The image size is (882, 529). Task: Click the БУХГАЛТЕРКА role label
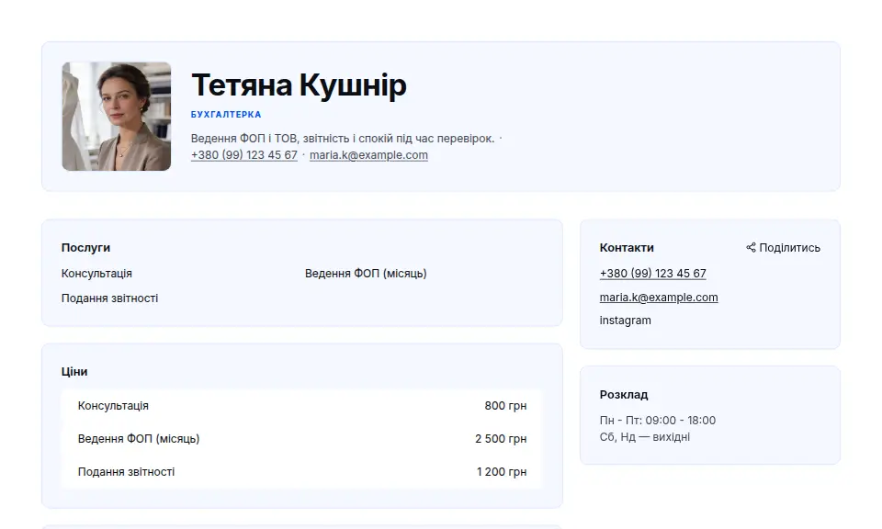point(226,115)
